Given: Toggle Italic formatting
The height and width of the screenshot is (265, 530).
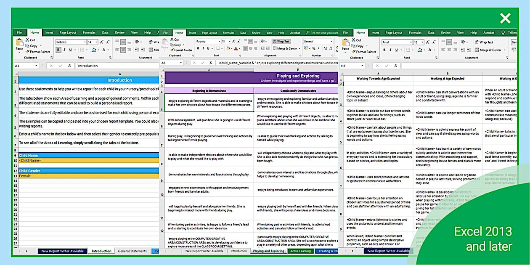Looking at the screenshot, I should point(64,50).
